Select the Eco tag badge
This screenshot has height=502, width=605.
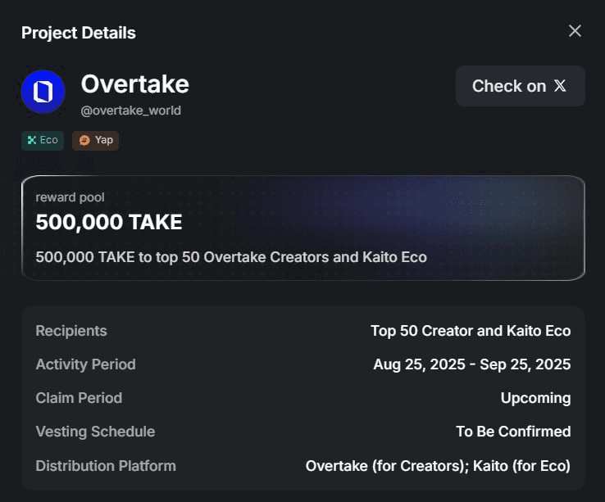[x=43, y=140]
